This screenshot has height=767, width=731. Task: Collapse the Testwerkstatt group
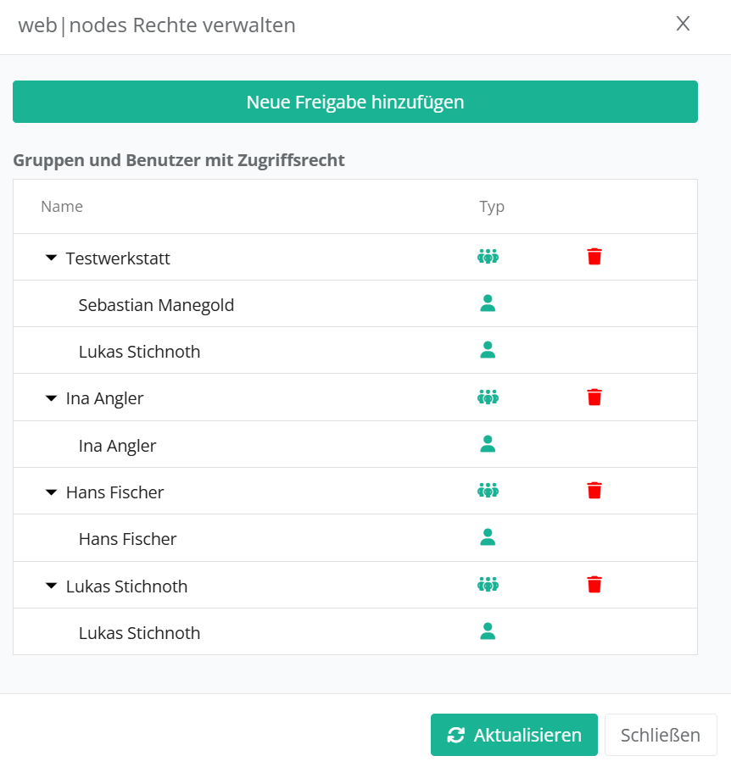[51, 258]
